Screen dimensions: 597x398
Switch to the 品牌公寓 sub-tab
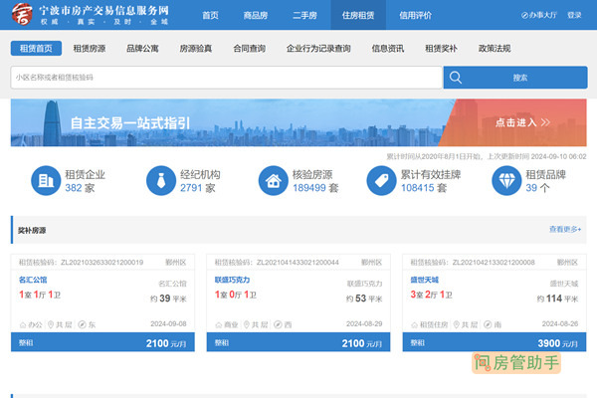pos(142,49)
